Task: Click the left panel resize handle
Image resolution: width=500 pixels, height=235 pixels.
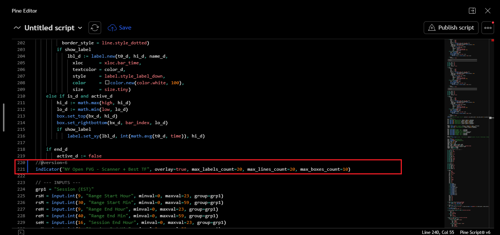Action: tap(4, 117)
